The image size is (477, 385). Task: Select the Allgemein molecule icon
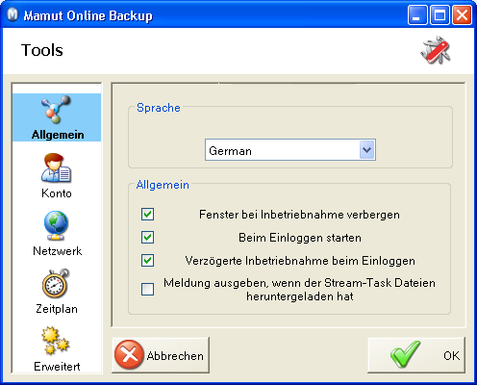[x=56, y=110]
